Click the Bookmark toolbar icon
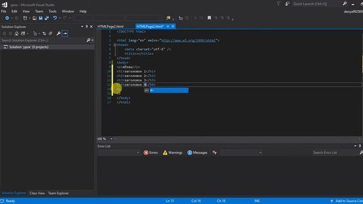The height and width of the screenshot is (204, 363). [209, 18]
